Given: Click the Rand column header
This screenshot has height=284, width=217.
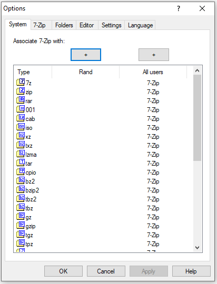Looking at the screenshot, I should coord(86,72).
